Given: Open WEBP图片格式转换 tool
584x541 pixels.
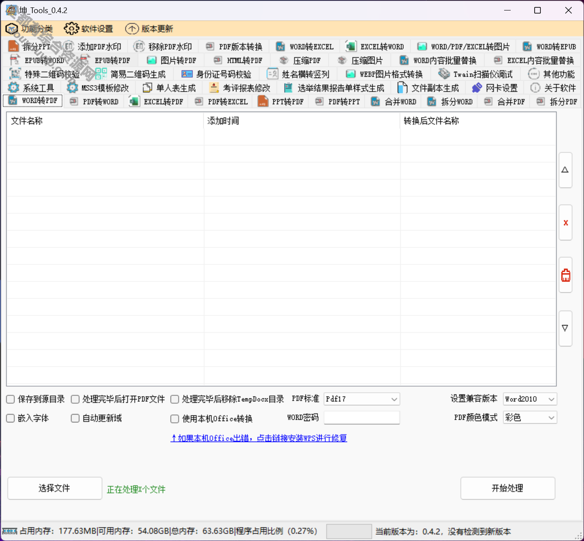Looking at the screenshot, I should 384,74.
